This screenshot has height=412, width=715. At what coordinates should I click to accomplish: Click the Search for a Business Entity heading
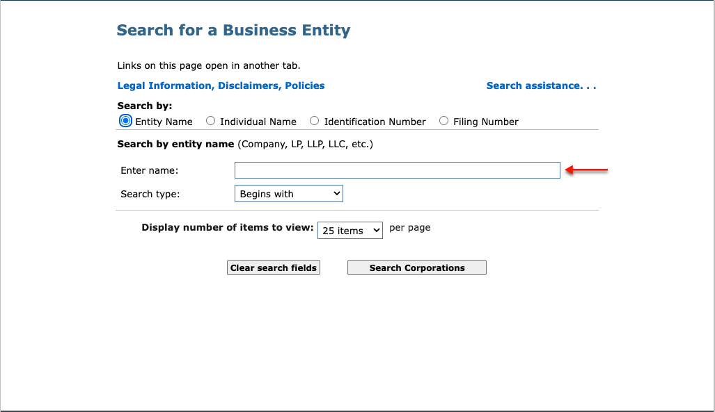tap(233, 30)
